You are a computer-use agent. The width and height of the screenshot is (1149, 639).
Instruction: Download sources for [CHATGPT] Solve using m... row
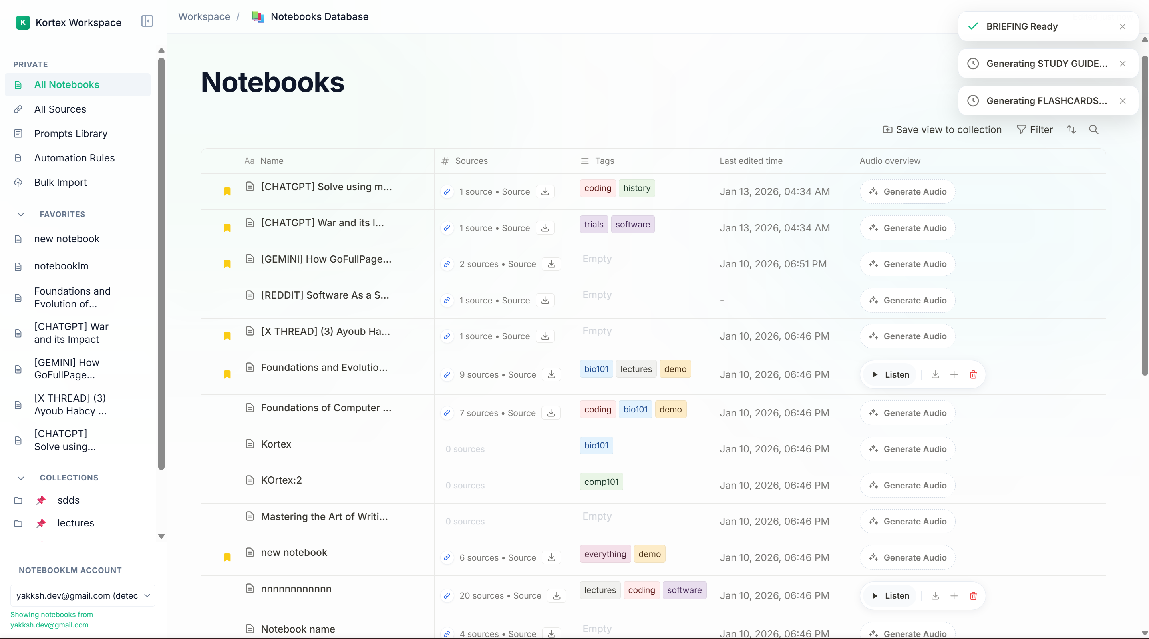pos(545,191)
